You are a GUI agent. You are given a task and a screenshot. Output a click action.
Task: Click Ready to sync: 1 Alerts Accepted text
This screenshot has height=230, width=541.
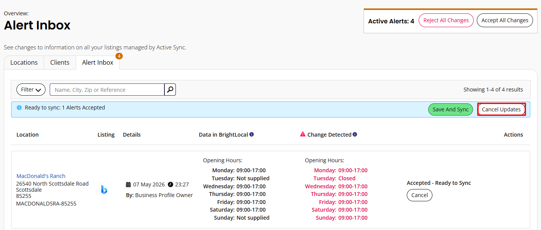[65, 108]
